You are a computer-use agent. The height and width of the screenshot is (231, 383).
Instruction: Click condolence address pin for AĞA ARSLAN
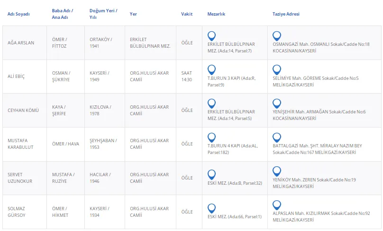point(277,36)
